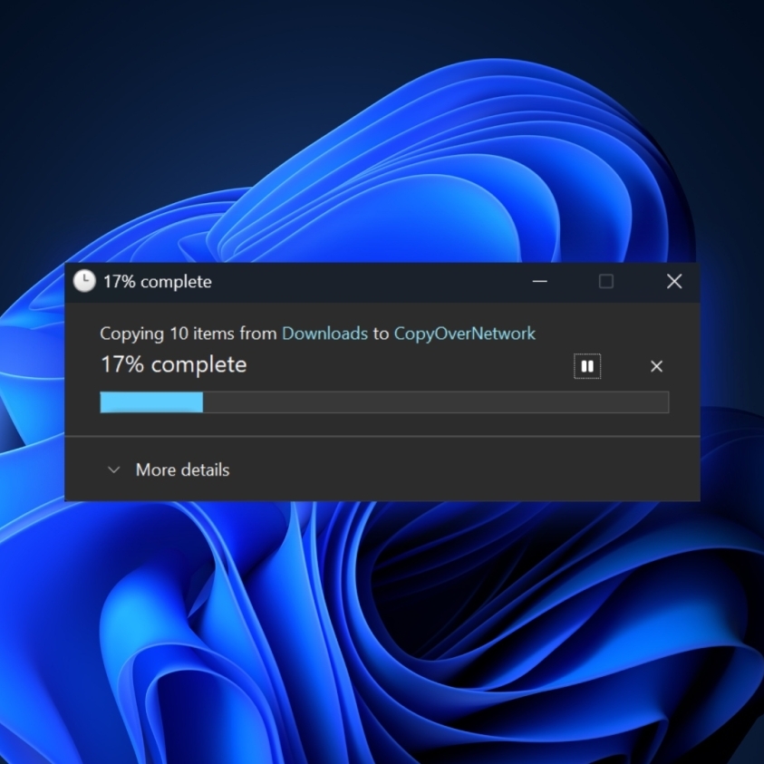Click the filled blue part of progress bar

click(x=150, y=402)
